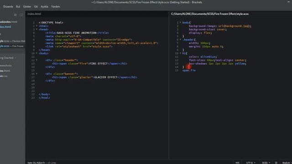Click the background-image url line in style.scss
292x164 pixels.
(x=220, y=26)
